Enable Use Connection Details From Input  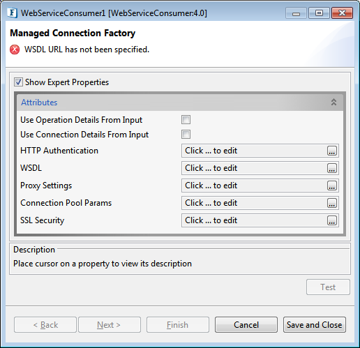pyautogui.click(x=186, y=134)
